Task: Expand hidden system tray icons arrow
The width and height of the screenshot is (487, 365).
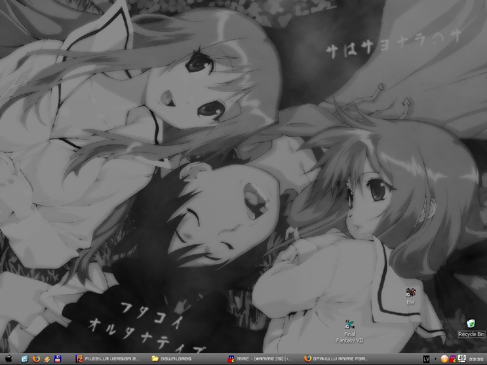Action: pyautogui.click(x=435, y=359)
